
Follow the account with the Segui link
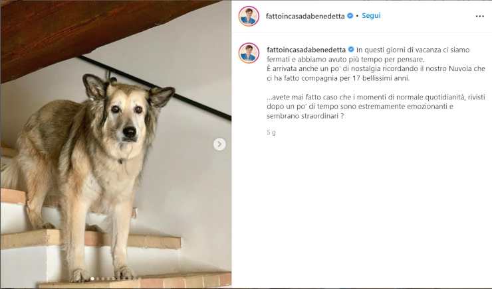click(x=371, y=16)
